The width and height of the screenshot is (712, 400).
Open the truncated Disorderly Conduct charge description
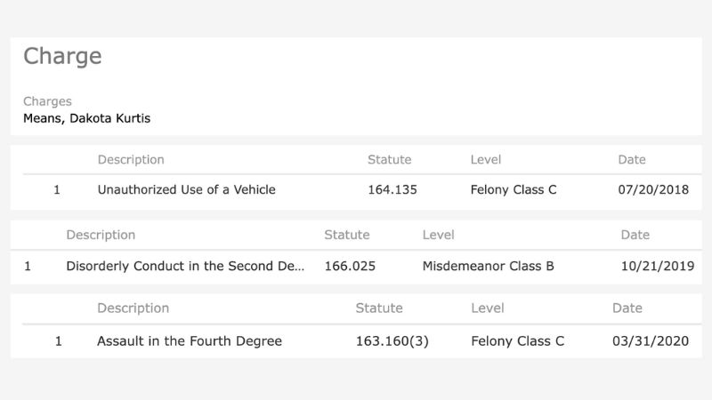(x=185, y=266)
